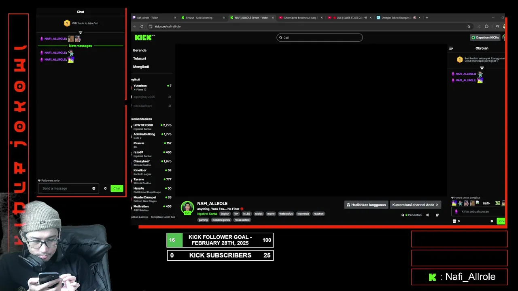Click Tampilkan Lainnya in the sidebar
This screenshot has width=518, height=291.
pos(140,217)
